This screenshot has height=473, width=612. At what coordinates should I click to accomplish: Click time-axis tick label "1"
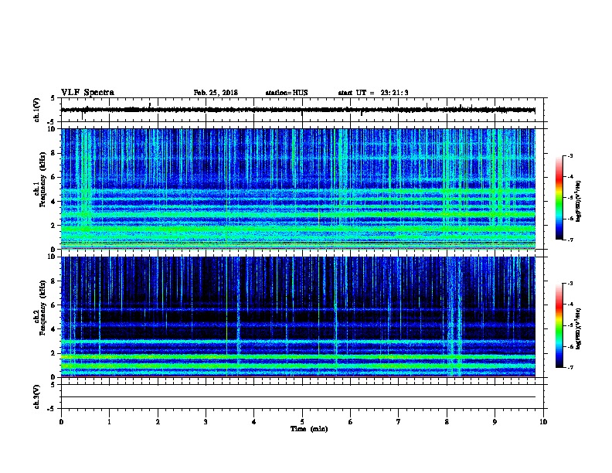110,422
